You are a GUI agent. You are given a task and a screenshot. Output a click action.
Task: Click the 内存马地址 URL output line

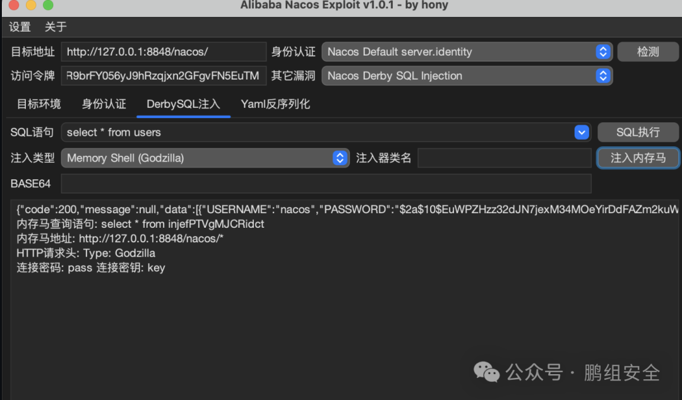[x=119, y=238]
